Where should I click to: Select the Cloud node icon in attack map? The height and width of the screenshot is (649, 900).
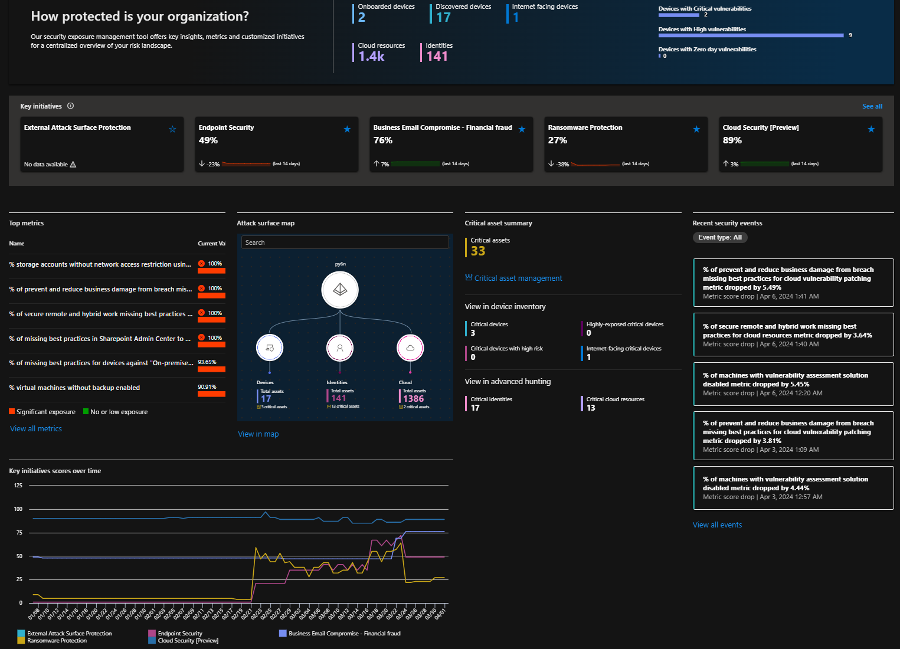410,348
